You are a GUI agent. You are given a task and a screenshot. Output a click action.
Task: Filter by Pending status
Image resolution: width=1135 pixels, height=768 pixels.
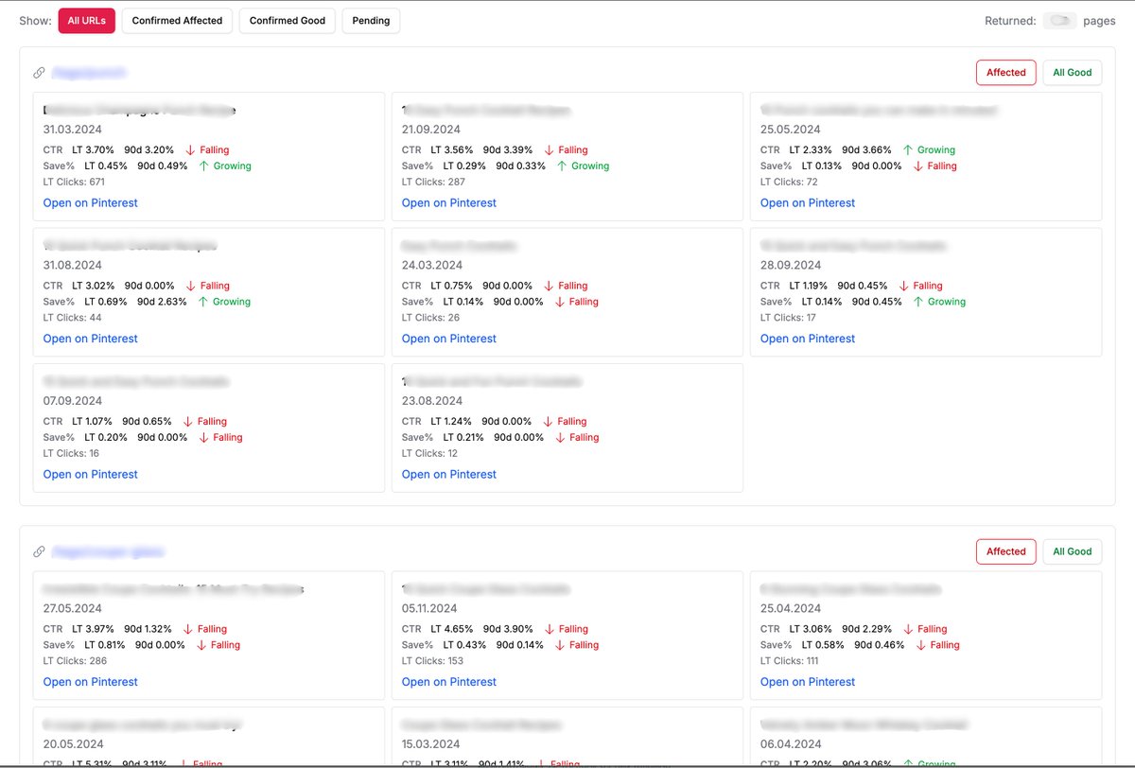tap(371, 21)
